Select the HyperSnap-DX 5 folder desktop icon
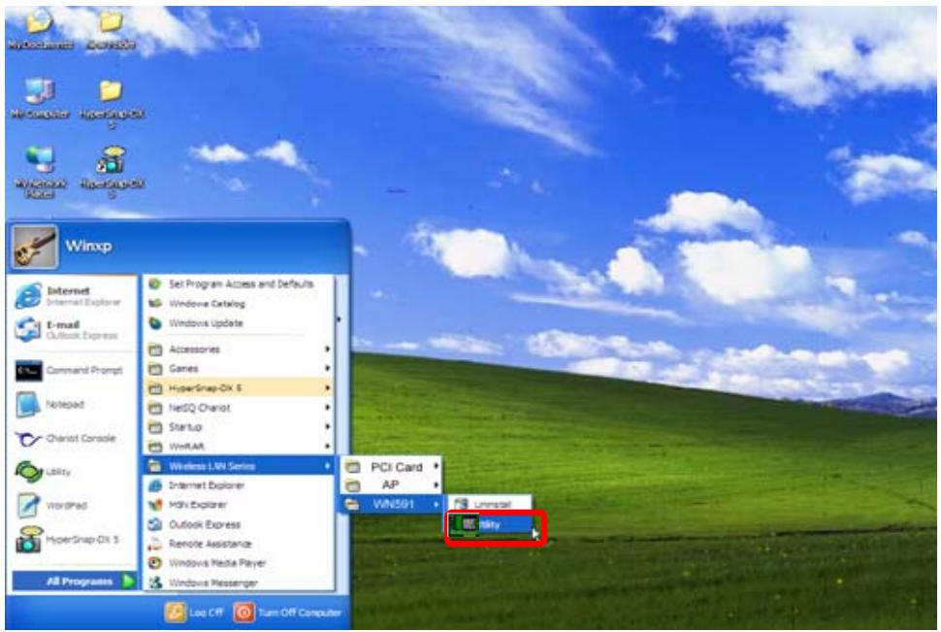The height and width of the screenshot is (632, 941). click(112, 104)
